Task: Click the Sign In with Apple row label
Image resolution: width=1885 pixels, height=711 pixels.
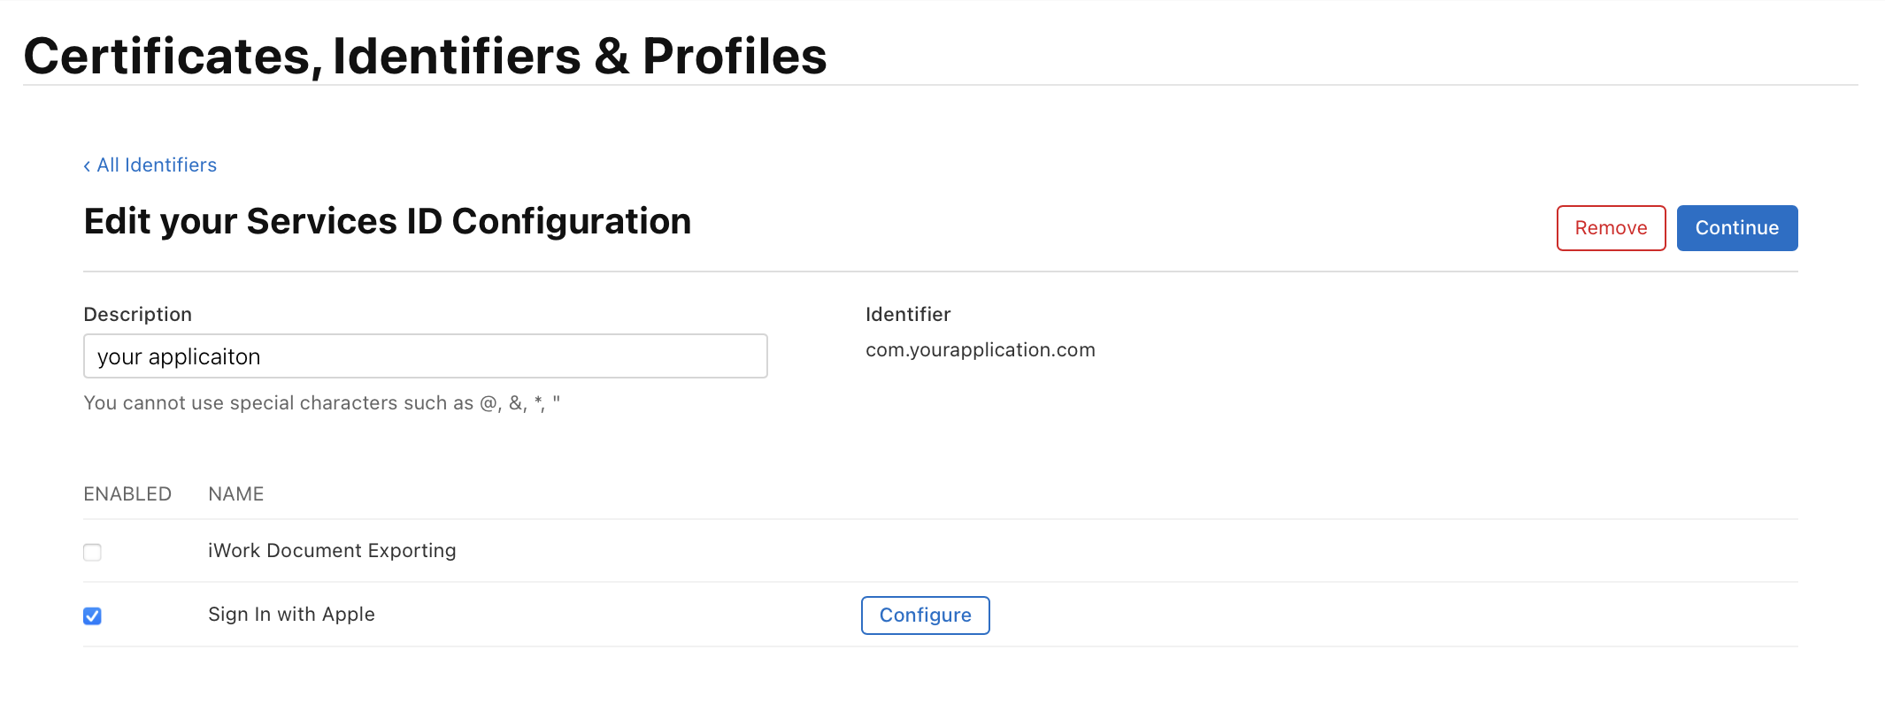Action: click(x=291, y=615)
